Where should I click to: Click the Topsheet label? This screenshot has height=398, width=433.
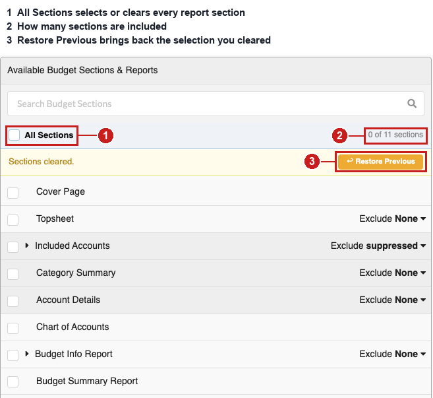[55, 218]
